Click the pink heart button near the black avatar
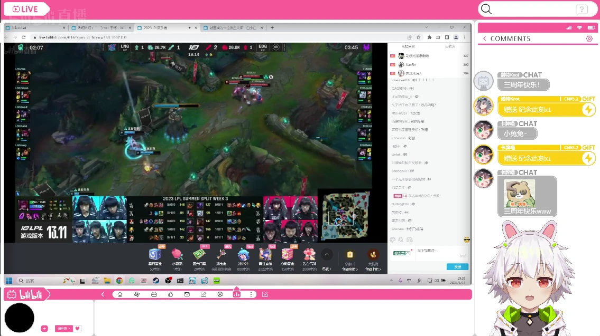The height and width of the screenshot is (336, 600). coord(78,329)
